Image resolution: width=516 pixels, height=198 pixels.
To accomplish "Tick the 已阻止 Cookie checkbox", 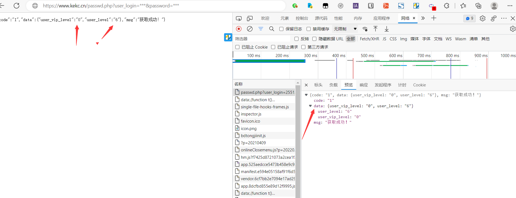I will point(238,47).
